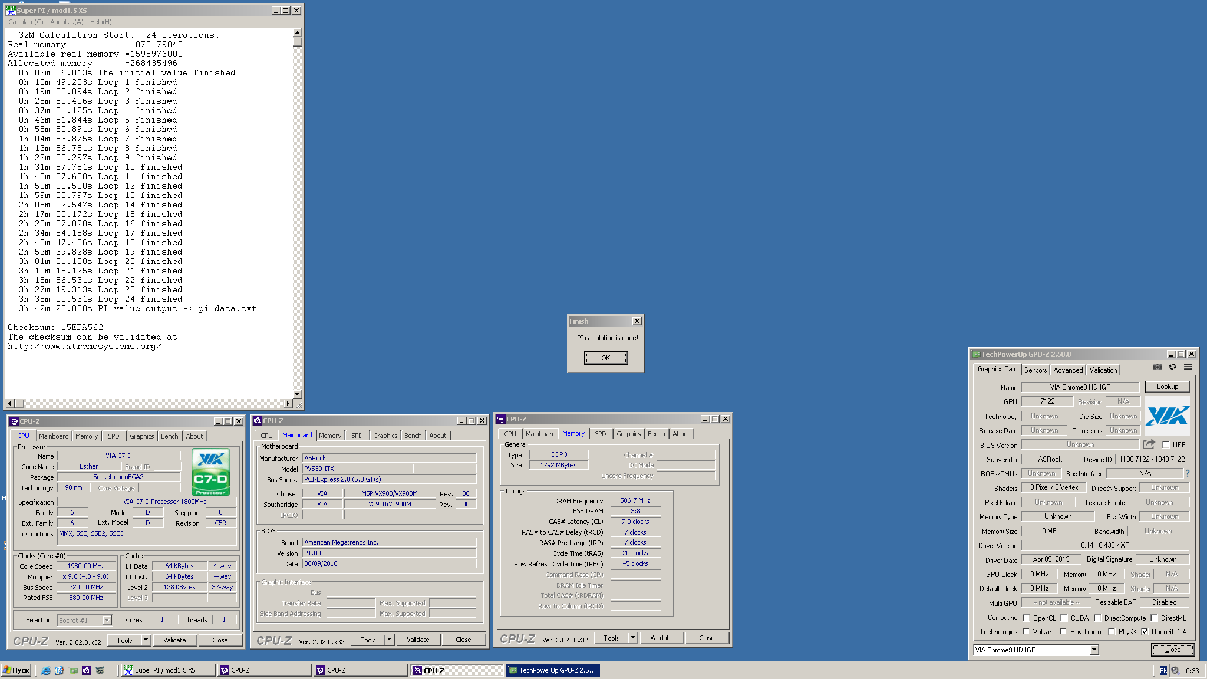The width and height of the screenshot is (1207, 679).
Task: Toggle the CUDA checkbox
Action: (x=1064, y=618)
